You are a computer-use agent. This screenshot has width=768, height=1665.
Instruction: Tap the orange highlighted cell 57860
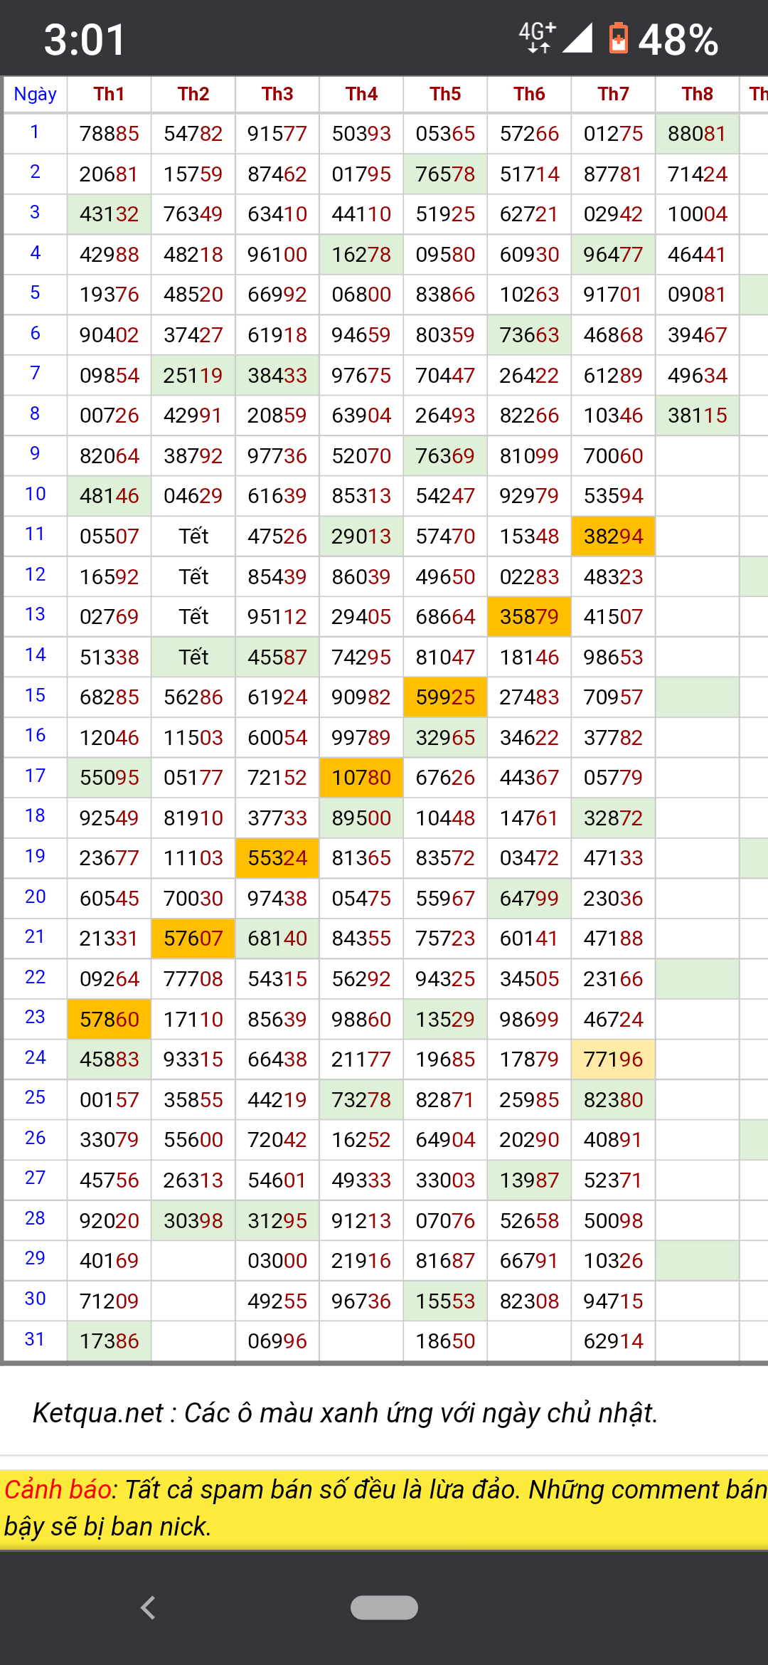coord(110,1020)
